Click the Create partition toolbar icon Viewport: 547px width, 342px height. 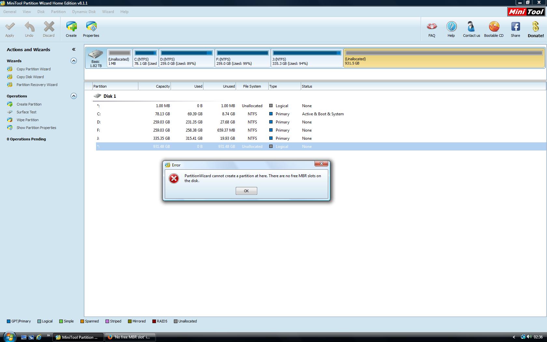coord(71,26)
